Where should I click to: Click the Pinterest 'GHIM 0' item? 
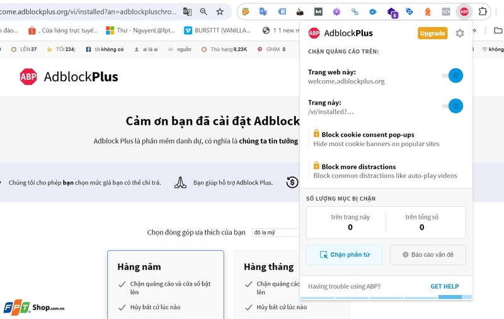pos(272,49)
